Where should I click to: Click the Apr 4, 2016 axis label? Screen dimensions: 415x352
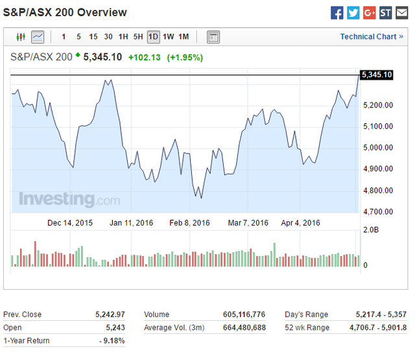(x=300, y=223)
